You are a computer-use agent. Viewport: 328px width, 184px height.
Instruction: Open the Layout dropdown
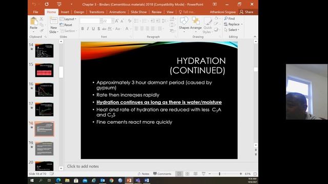(x=68, y=19)
